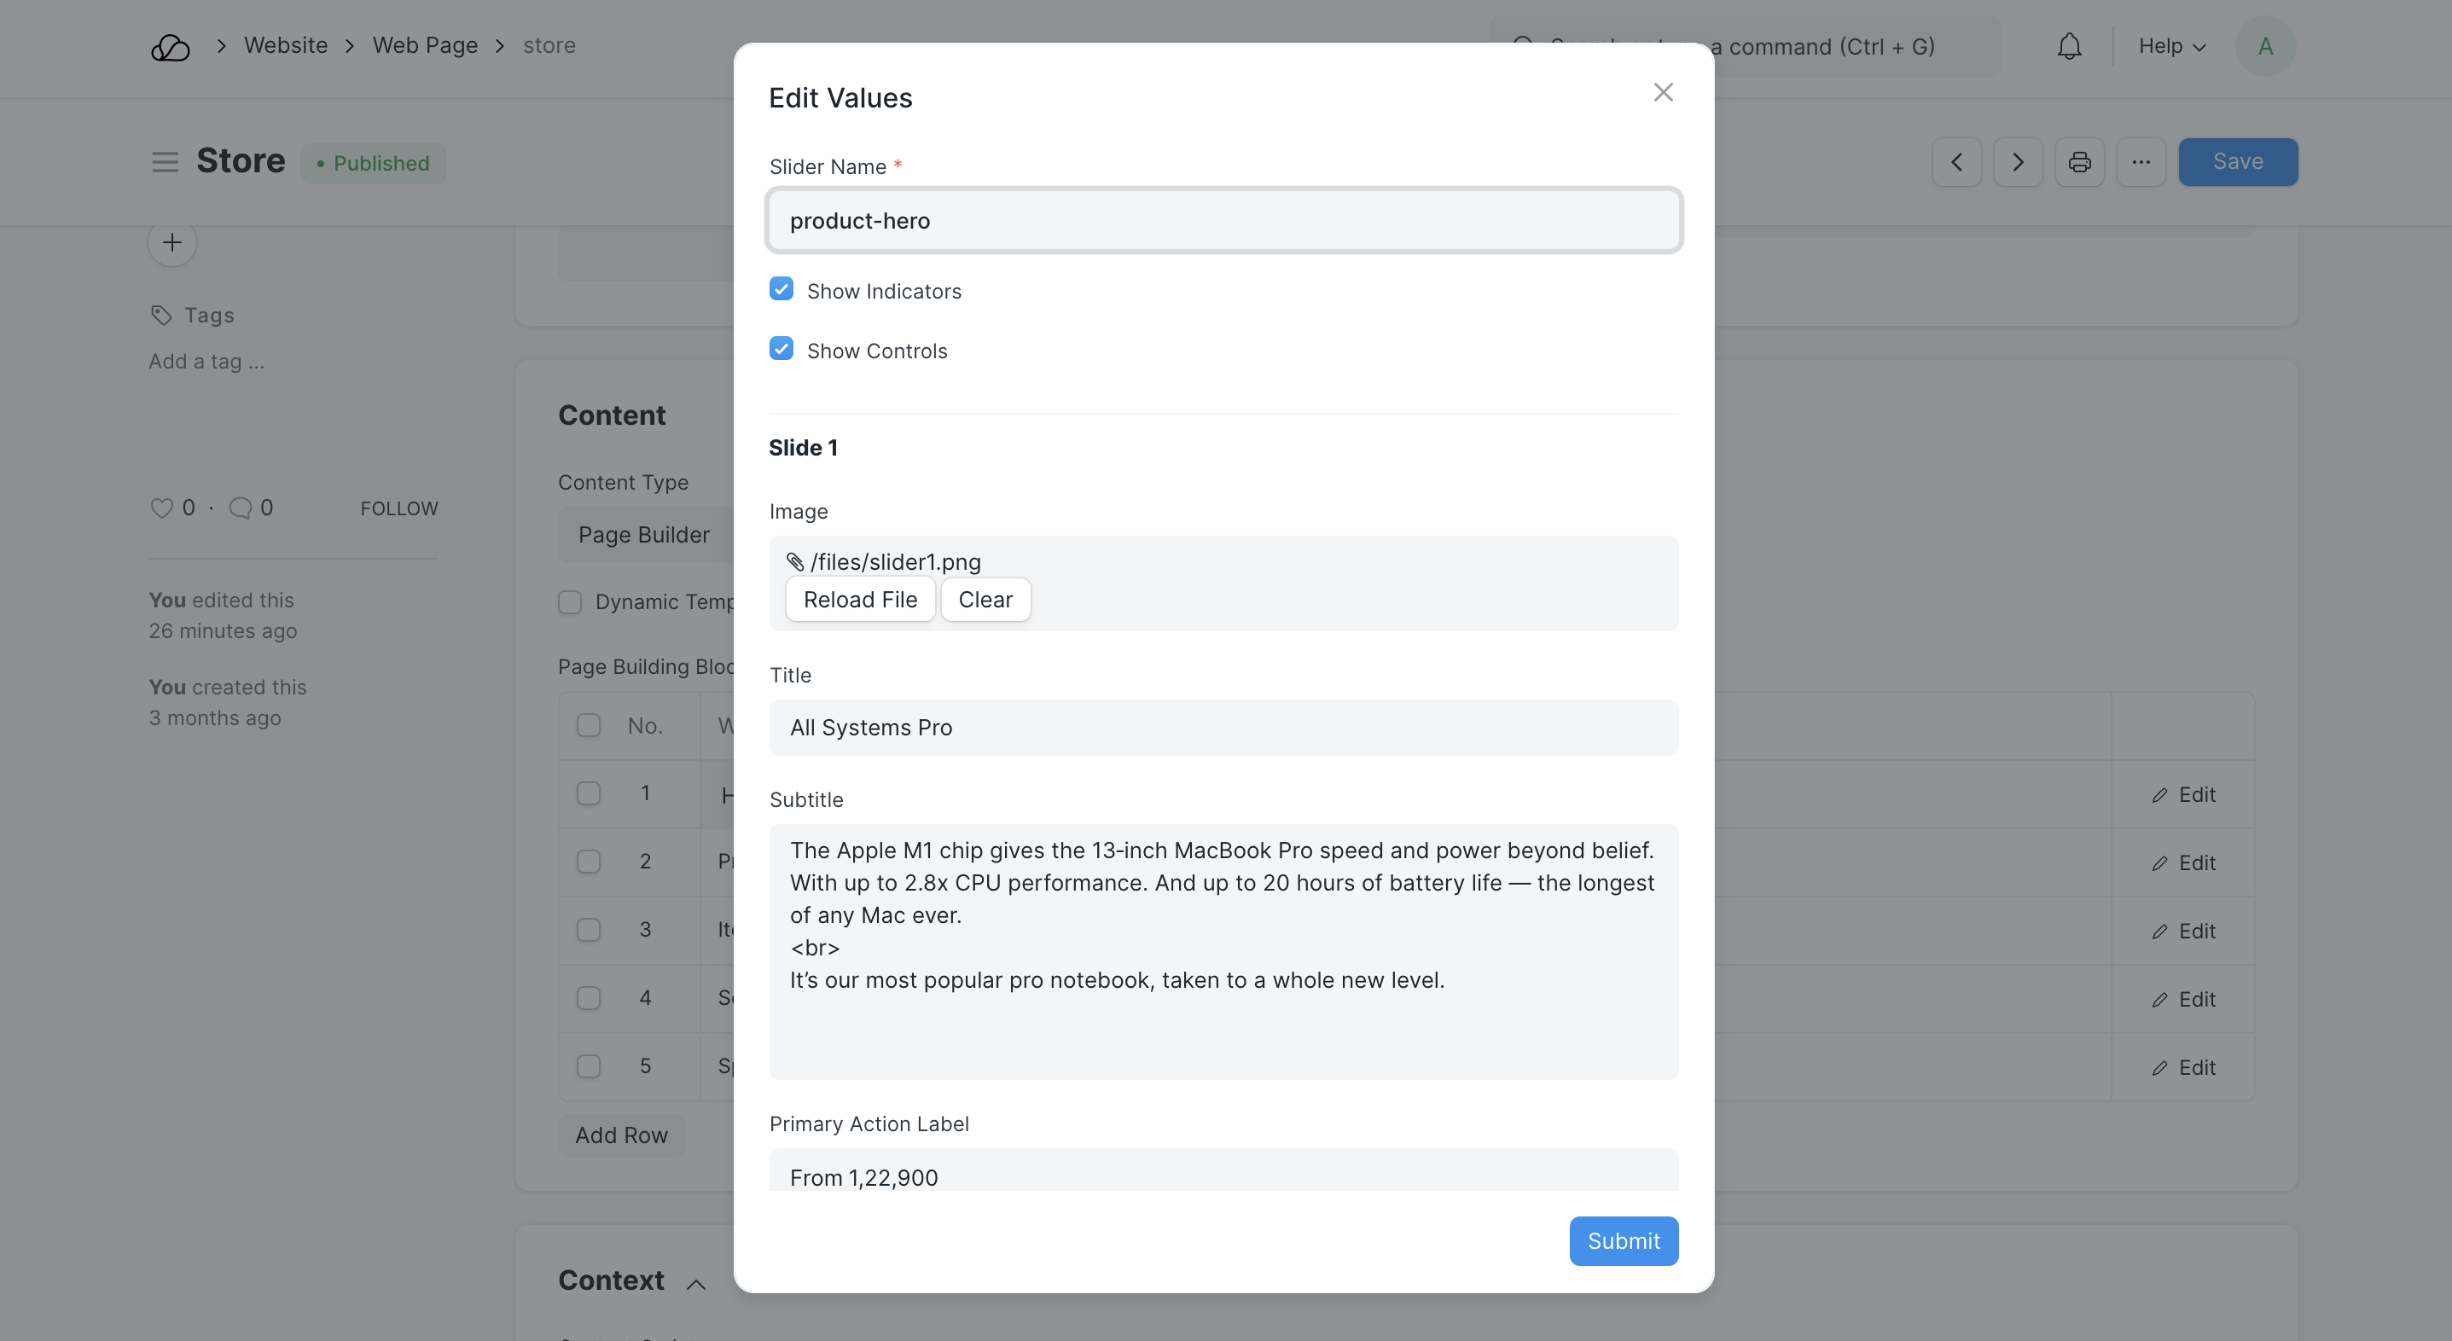Close the Edit Values dialog
The height and width of the screenshot is (1341, 2452).
1663,92
